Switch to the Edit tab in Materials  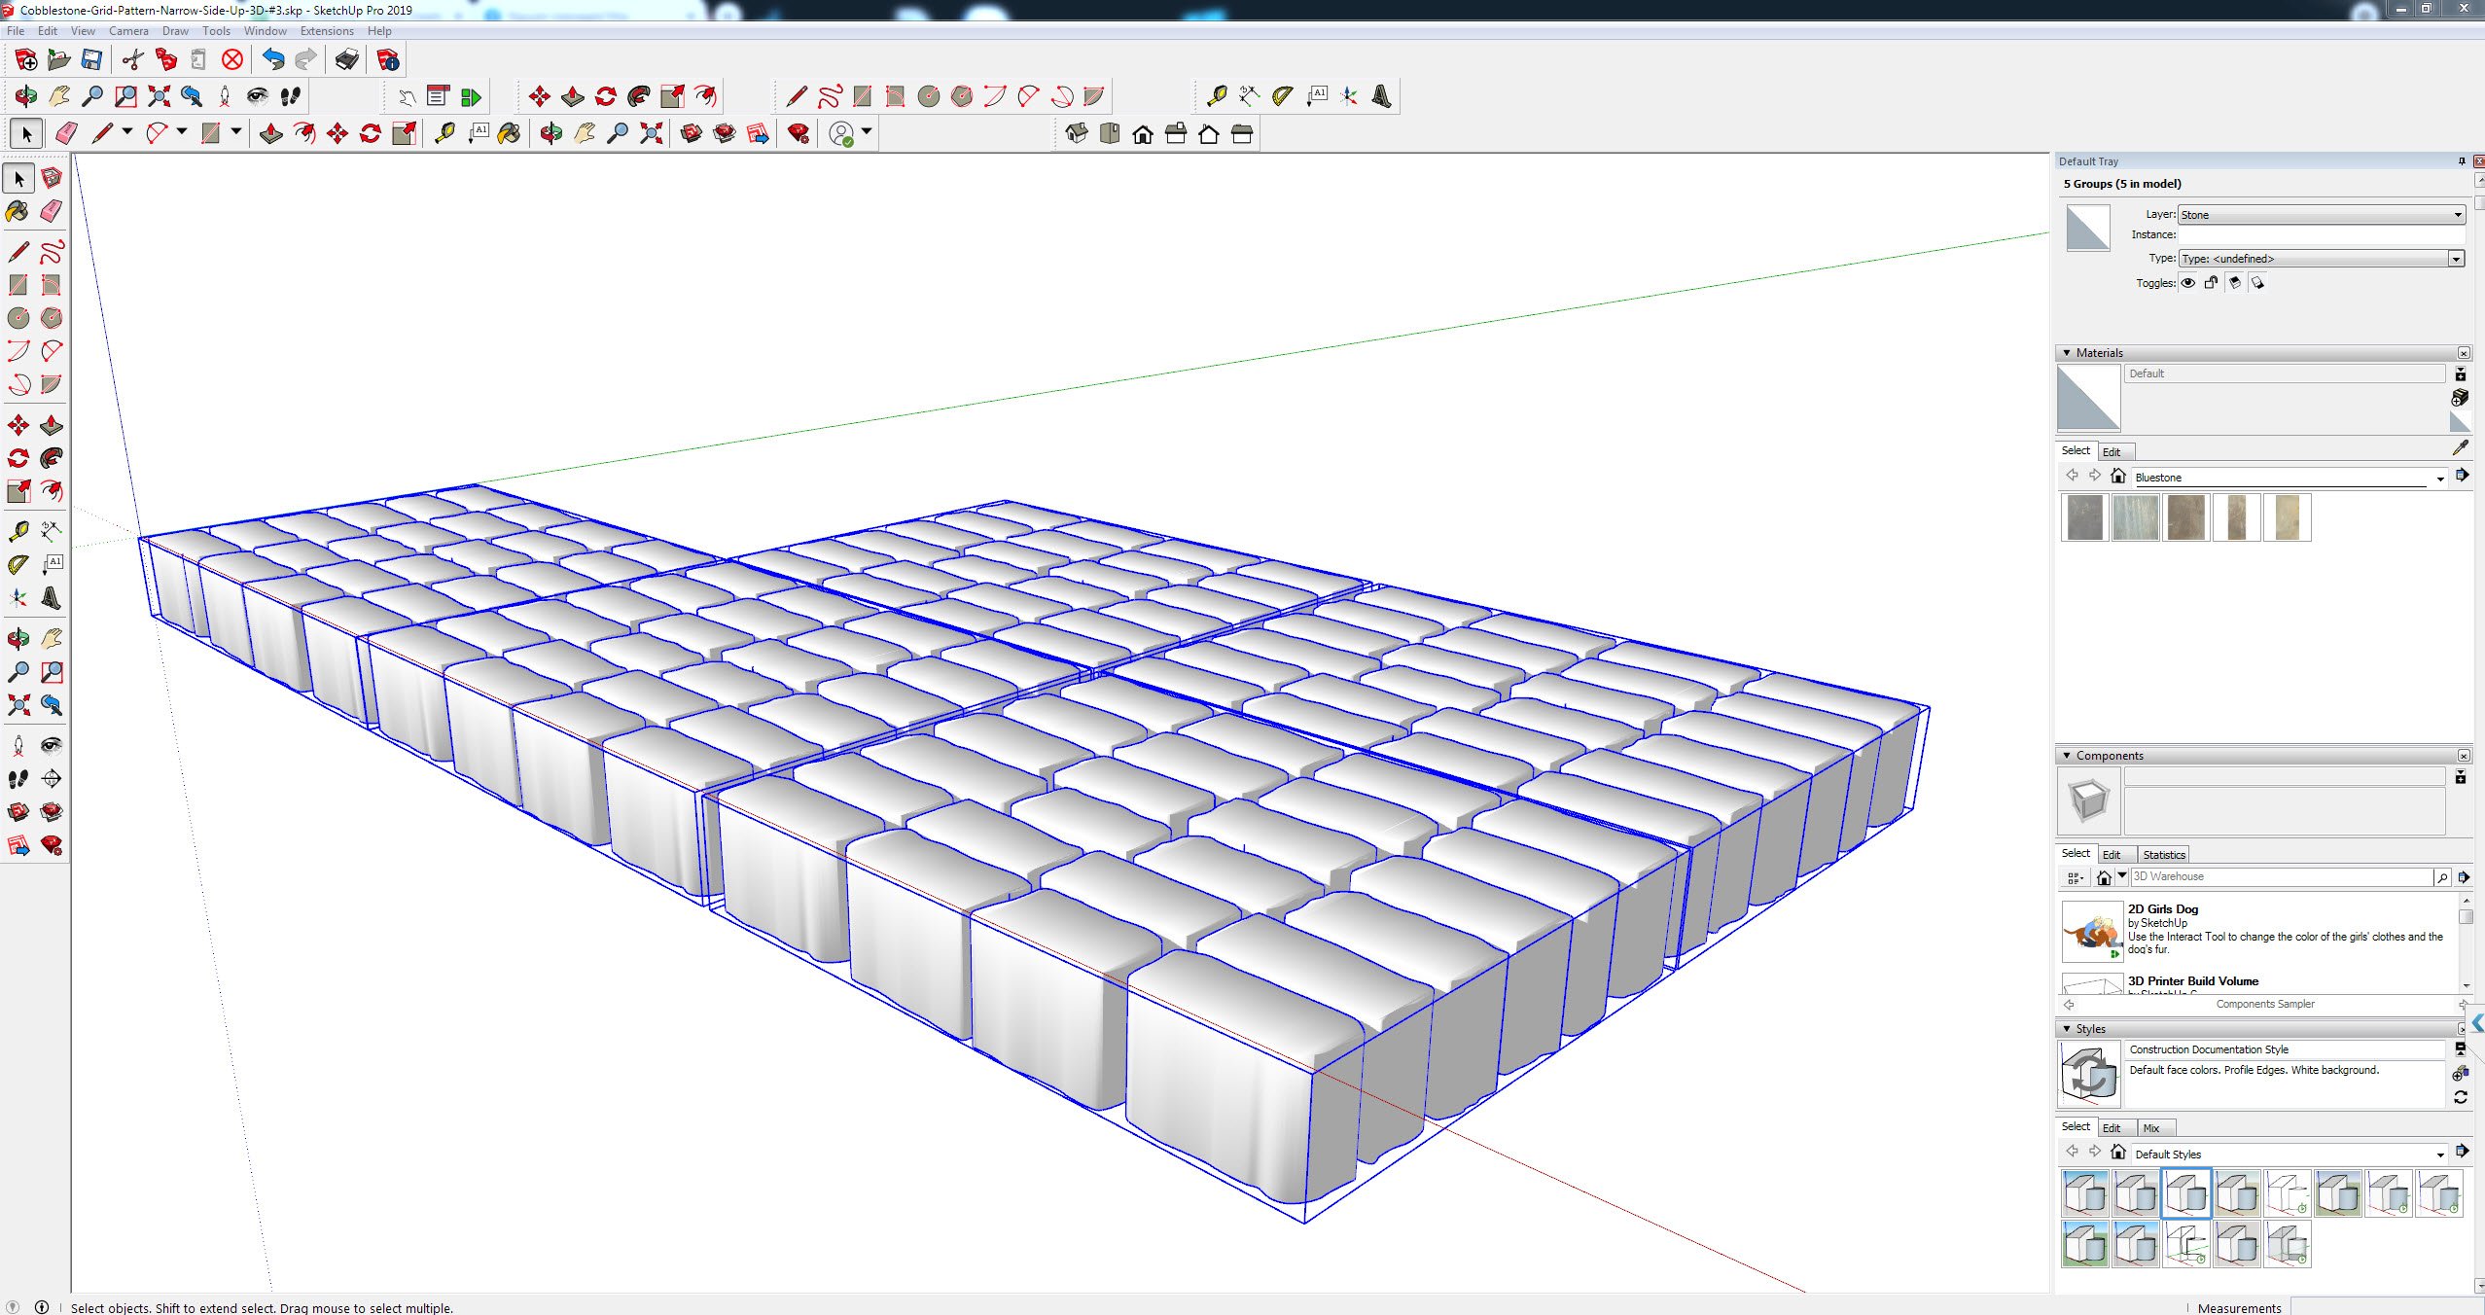(2111, 450)
